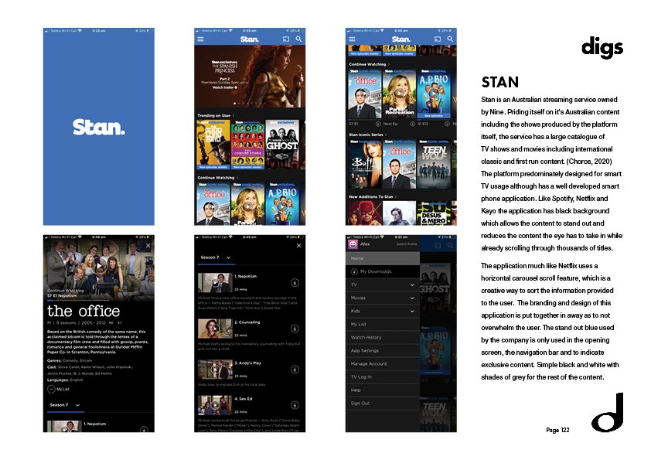Screen dimensions: 651x460
Task: Tap search magnifier on Stan Iconic Series screen
Action: click(x=450, y=39)
